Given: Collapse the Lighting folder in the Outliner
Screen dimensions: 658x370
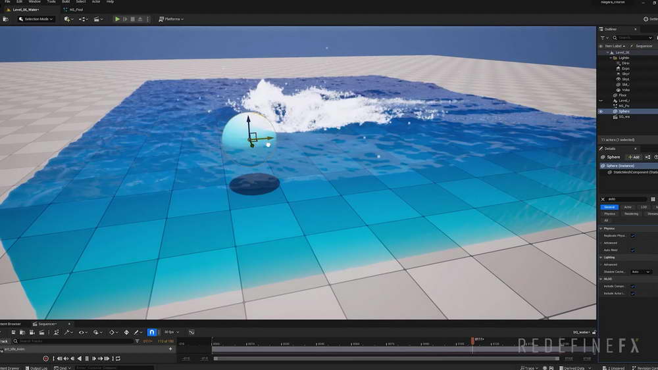Looking at the screenshot, I should point(611,58).
